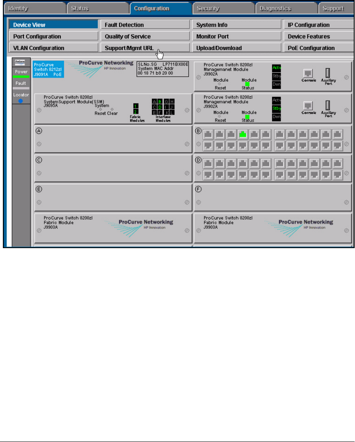
Task: Click the circled F slot label
Action: pos(199,189)
